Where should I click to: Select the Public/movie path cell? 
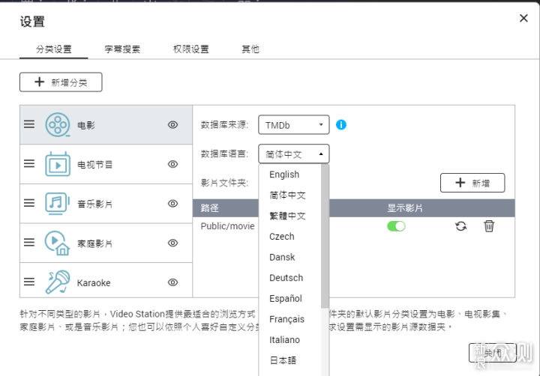[228, 226]
